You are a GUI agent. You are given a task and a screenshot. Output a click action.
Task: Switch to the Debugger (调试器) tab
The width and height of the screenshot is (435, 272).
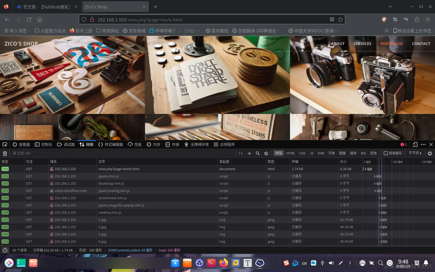pyautogui.click(x=66, y=144)
